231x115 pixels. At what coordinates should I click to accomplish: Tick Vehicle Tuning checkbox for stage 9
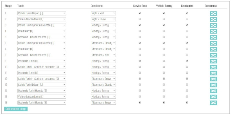pyautogui.click(x=164, y=61)
